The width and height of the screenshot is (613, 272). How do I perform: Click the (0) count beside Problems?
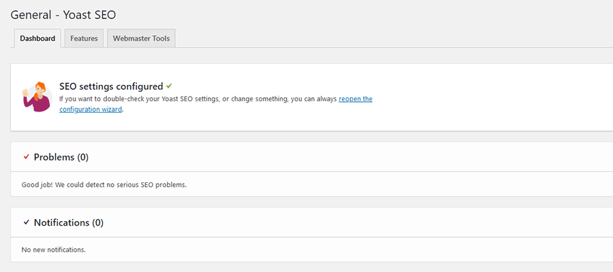point(82,157)
